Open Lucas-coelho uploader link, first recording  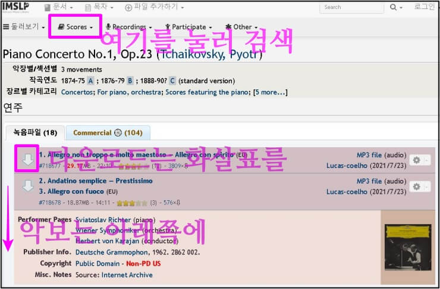click(347, 166)
